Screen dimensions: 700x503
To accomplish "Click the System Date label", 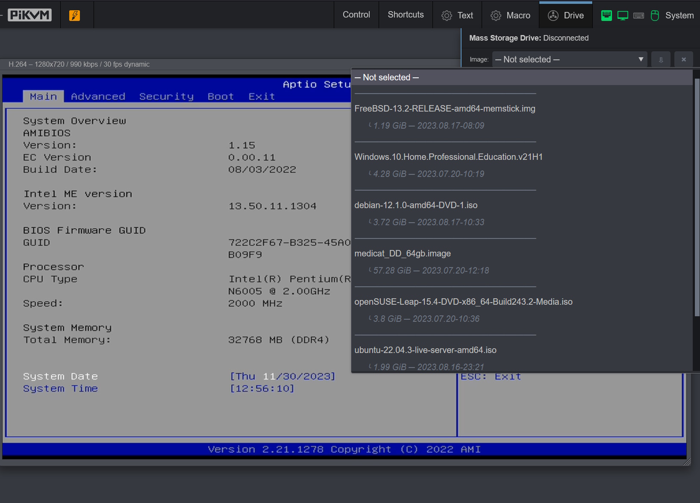I will 60,377.
